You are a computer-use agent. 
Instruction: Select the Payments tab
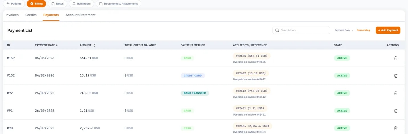click(51, 15)
